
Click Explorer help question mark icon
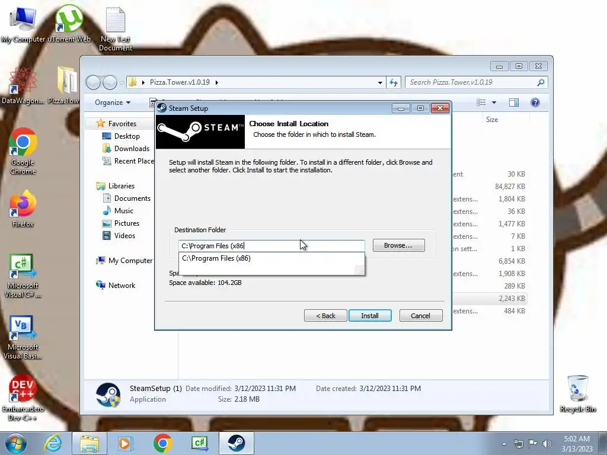click(535, 102)
